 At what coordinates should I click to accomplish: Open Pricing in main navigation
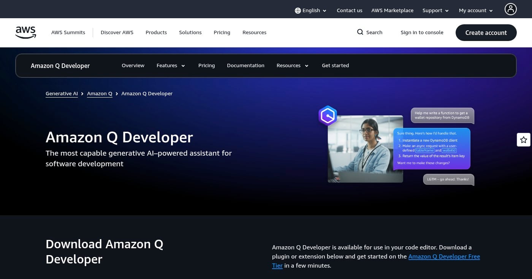[x=222, y=33]
